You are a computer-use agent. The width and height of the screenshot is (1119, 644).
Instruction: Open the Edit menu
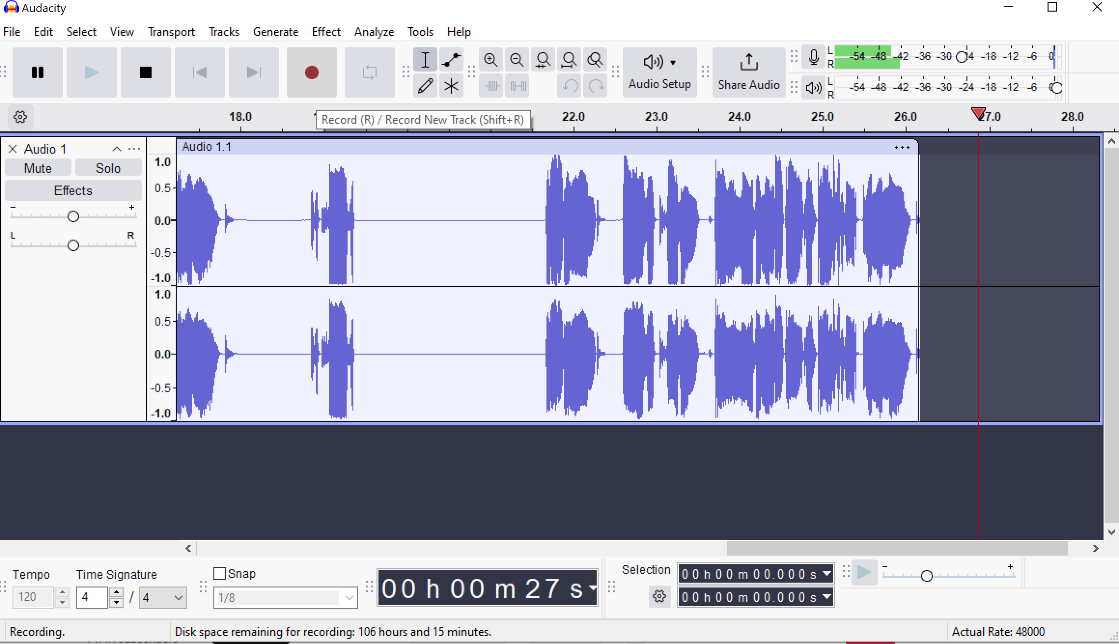click(43, 32)
